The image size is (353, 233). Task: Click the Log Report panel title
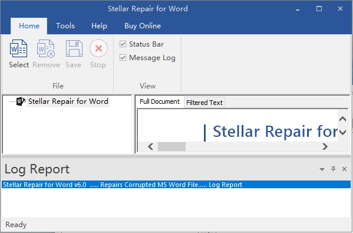(37, 169)
